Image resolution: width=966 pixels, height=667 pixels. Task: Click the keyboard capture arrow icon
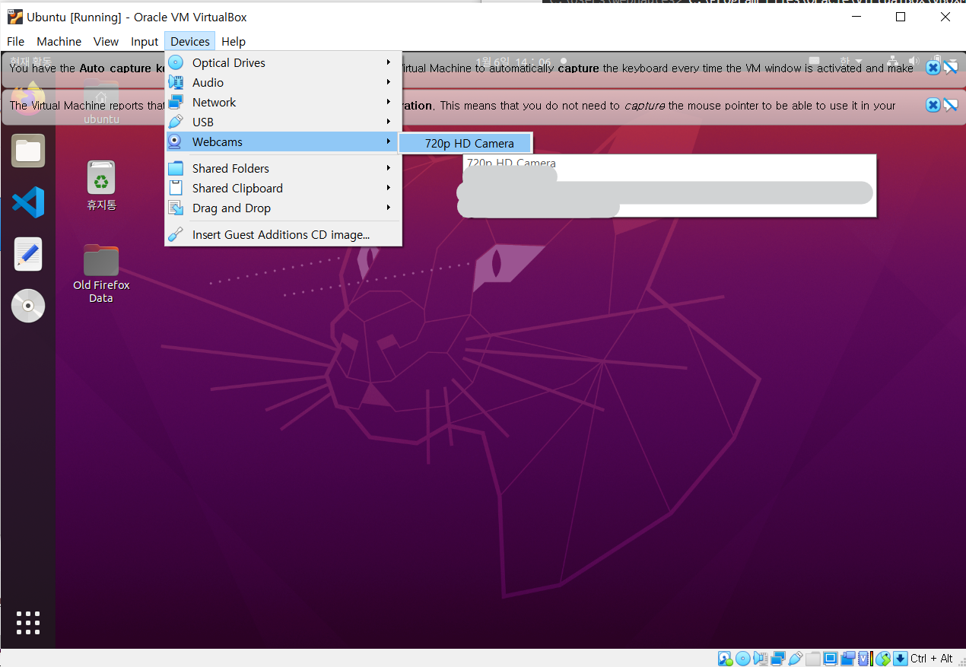click(901, 659)
